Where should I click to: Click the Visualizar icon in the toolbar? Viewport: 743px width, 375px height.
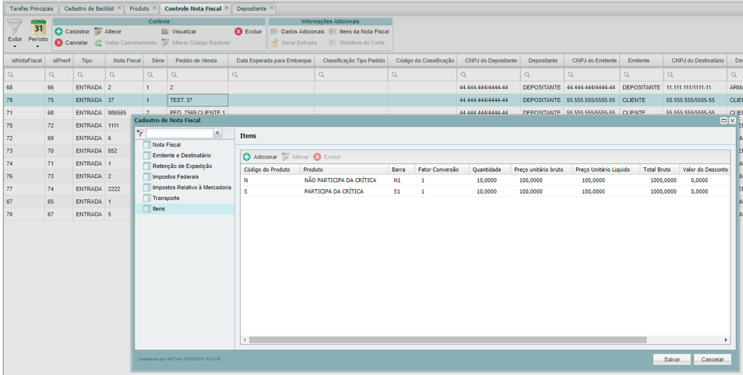[165, 32]
